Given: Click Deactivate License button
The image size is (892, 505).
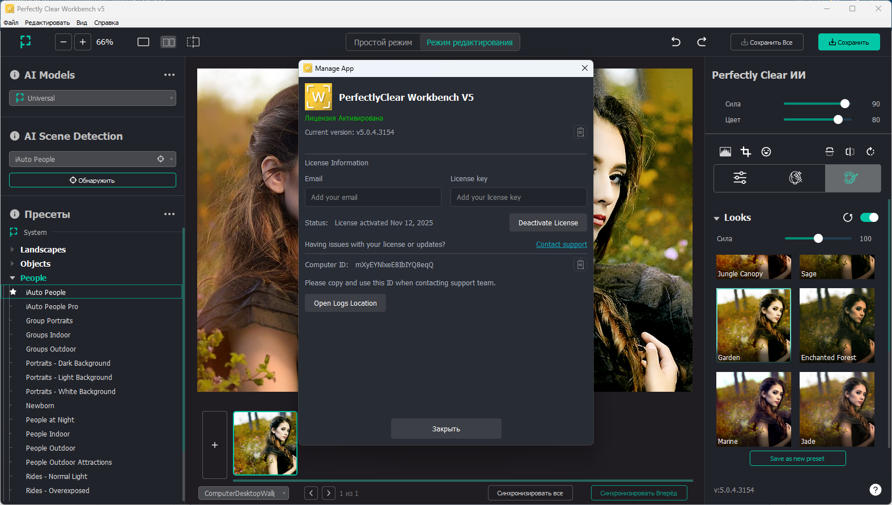Looking at the screenshot, I should pos(548,223).
